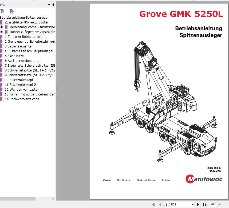Select bookmark 7 Integrierte Schwerlastspitze
229x208 pixels.
[x=30, y=66]
